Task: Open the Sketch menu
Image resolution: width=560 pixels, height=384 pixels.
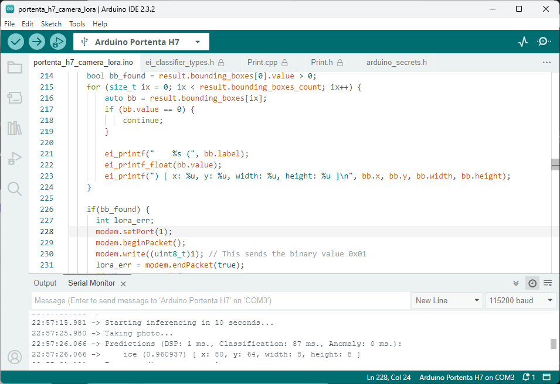Action: click(x=51, y=24)
